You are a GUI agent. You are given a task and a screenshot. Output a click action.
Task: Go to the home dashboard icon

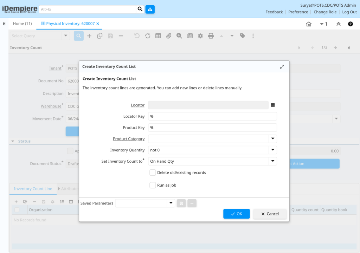coord(309,24)
